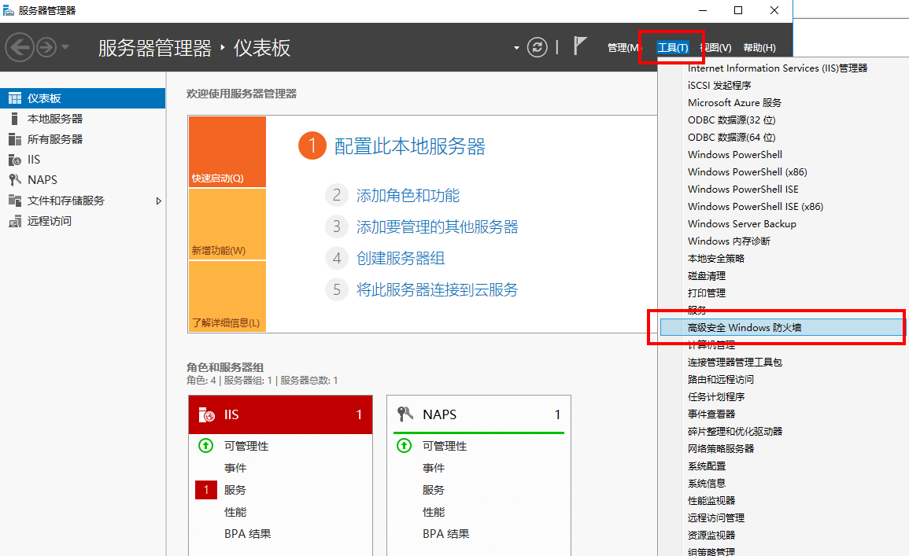The height and width of the screenshot is (556, 909).
Task: Open the navigation history dropdown arrow
Action: [65, 47]
